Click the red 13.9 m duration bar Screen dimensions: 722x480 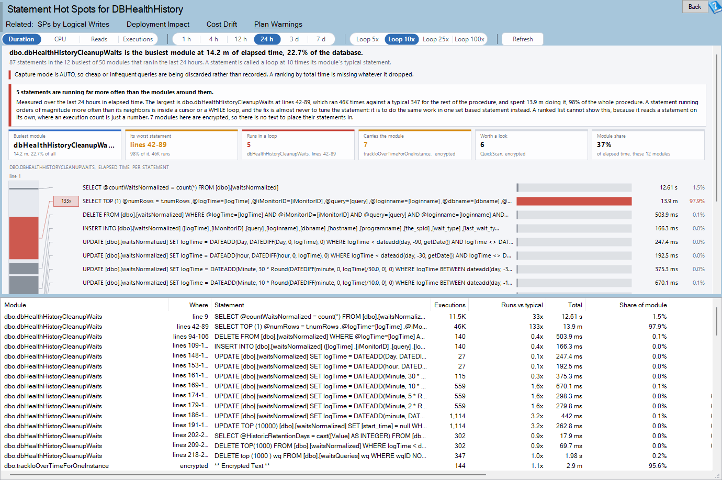pyautogui.click(x=574, y=201)
